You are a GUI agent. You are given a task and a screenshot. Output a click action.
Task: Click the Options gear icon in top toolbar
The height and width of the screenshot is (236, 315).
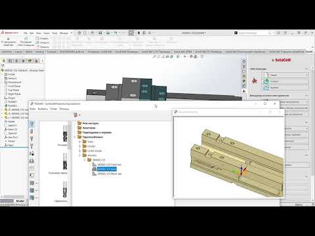pyautogui.click(x=150, y=33)
